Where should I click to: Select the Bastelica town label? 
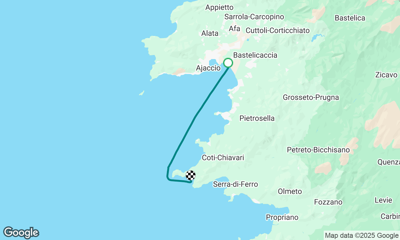point(350,18)
